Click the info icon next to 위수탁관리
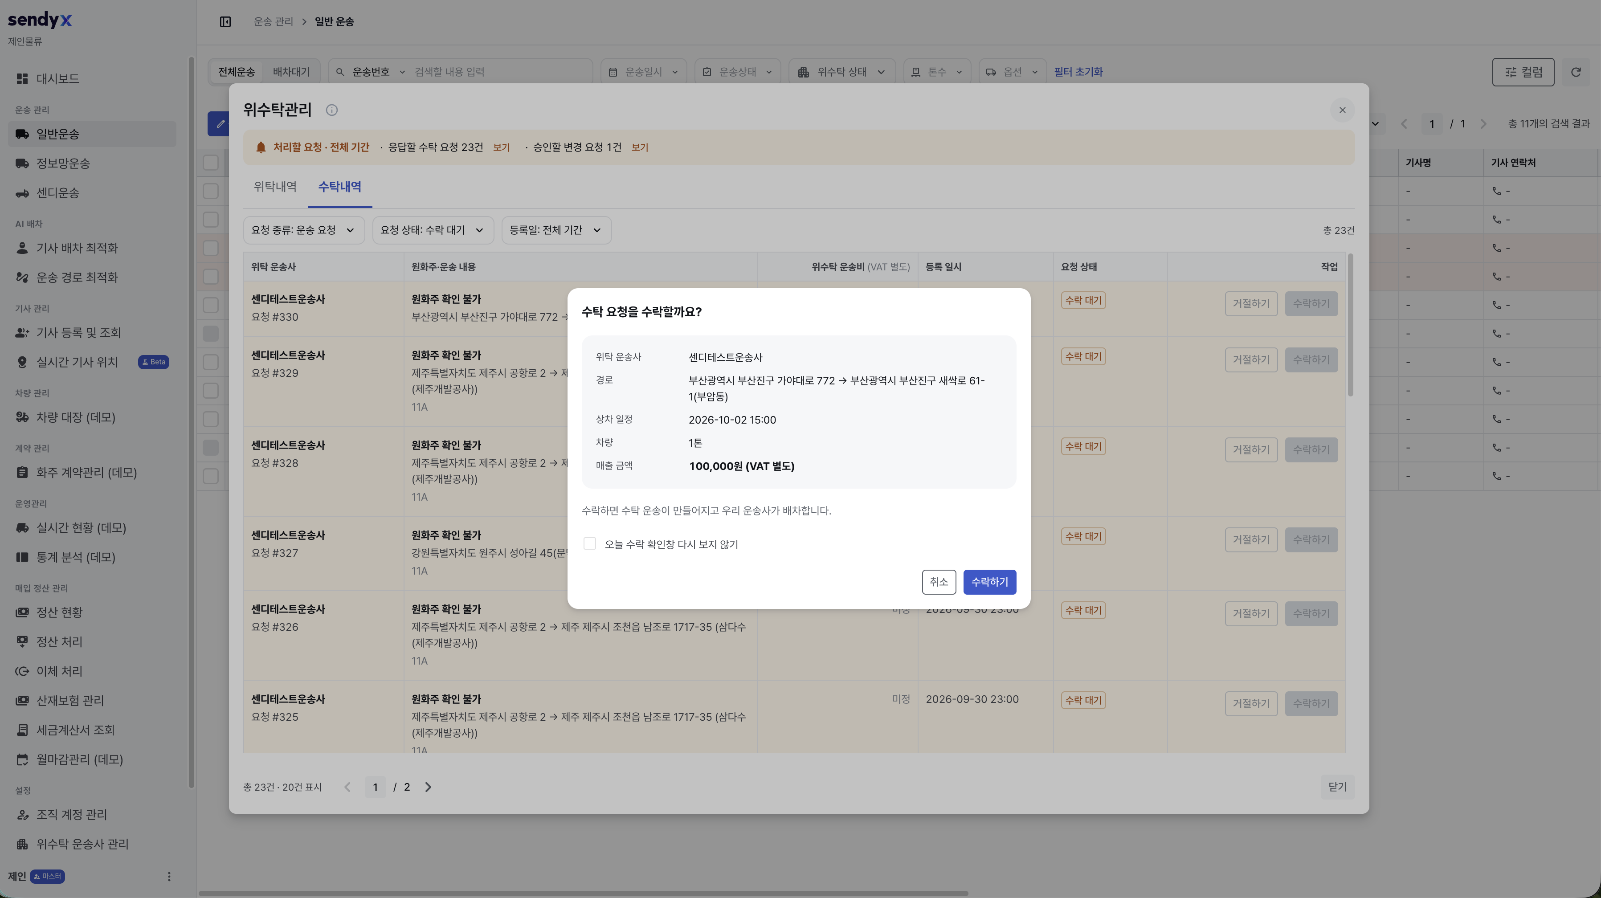This screenshot has height=898, width=1601. coord(332,110)
